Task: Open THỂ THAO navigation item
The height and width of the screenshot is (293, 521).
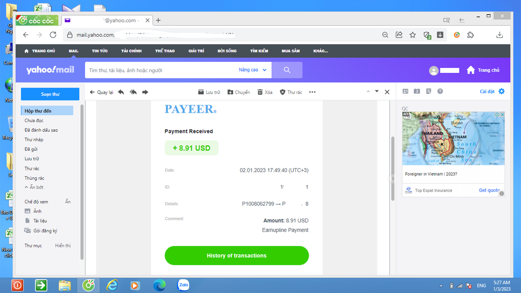Action: pyautogui.click(x=165, y=51)
